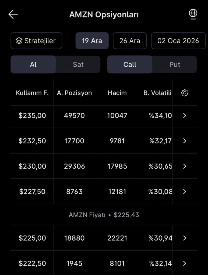
Task: Expand the $232,50 strike details chevron
Action: (185, 141)
